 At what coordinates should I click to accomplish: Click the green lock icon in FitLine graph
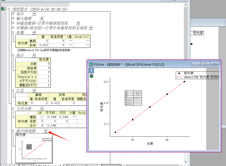pyautogui.click(x=91, y=76)
